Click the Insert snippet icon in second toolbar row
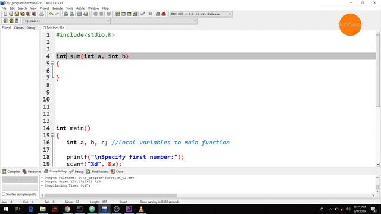The width and height of the screenshot is (381, 214). (5, 21)
